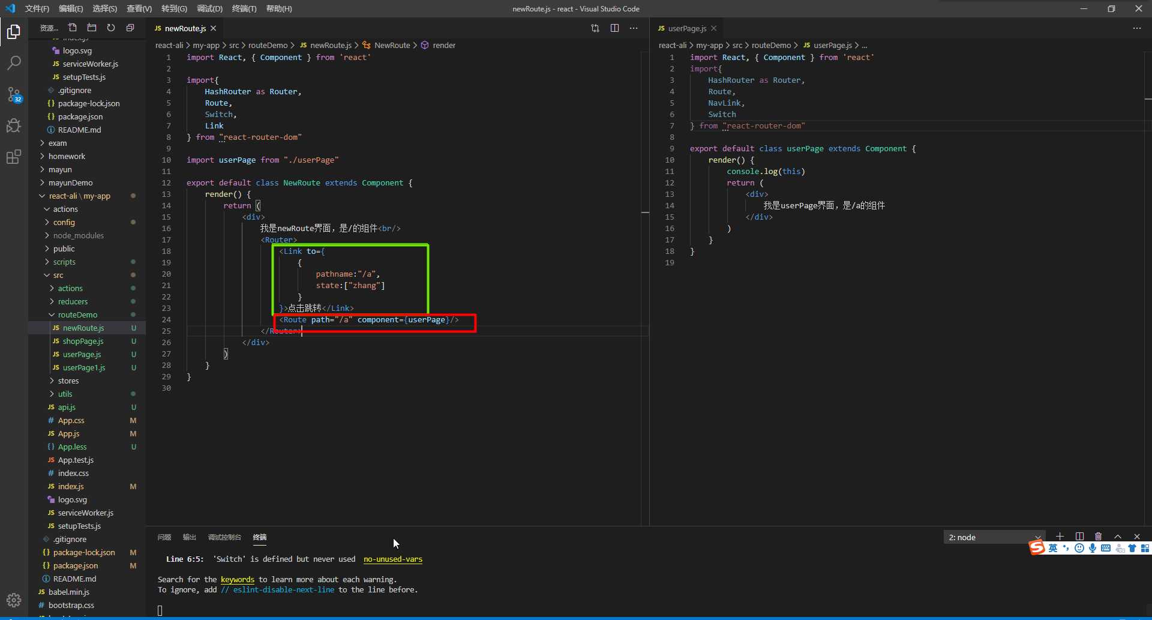Image resolution: width=1152 pixels, height=620 pixels.
Task: Open the 编辑(E) menu
Action: tap(71, 8)
